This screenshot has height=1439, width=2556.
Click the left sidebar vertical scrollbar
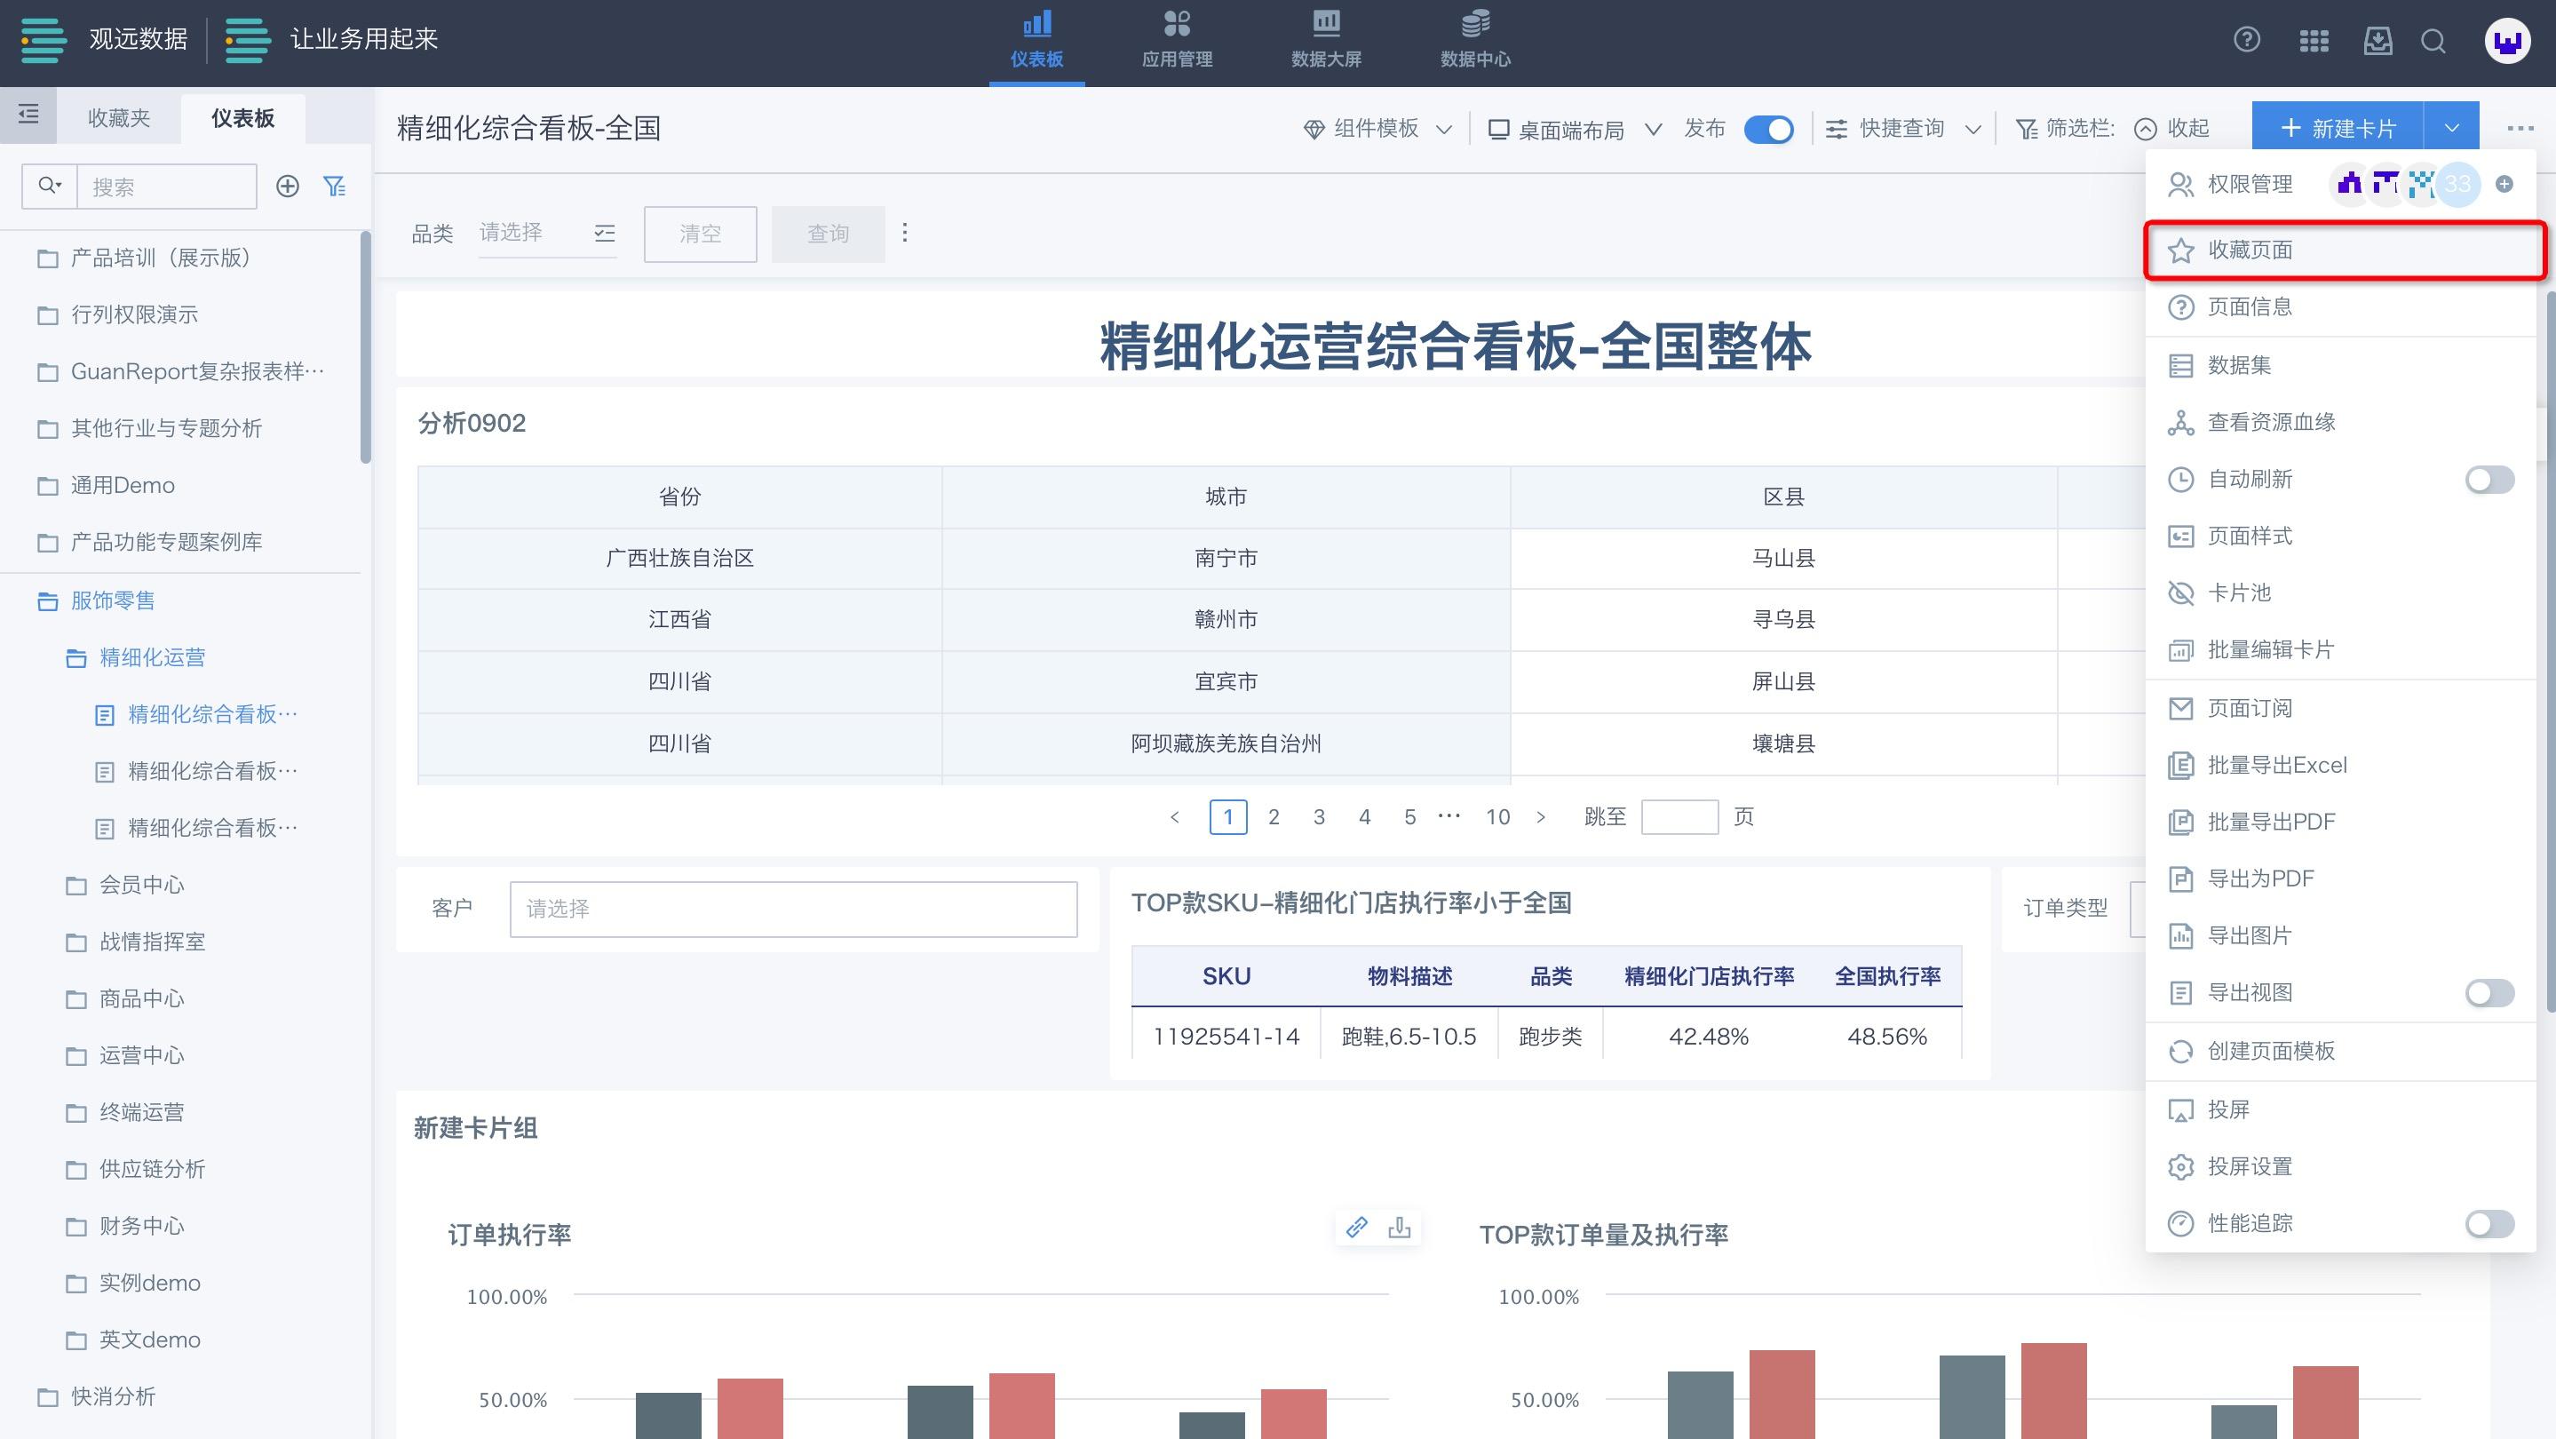365,347
